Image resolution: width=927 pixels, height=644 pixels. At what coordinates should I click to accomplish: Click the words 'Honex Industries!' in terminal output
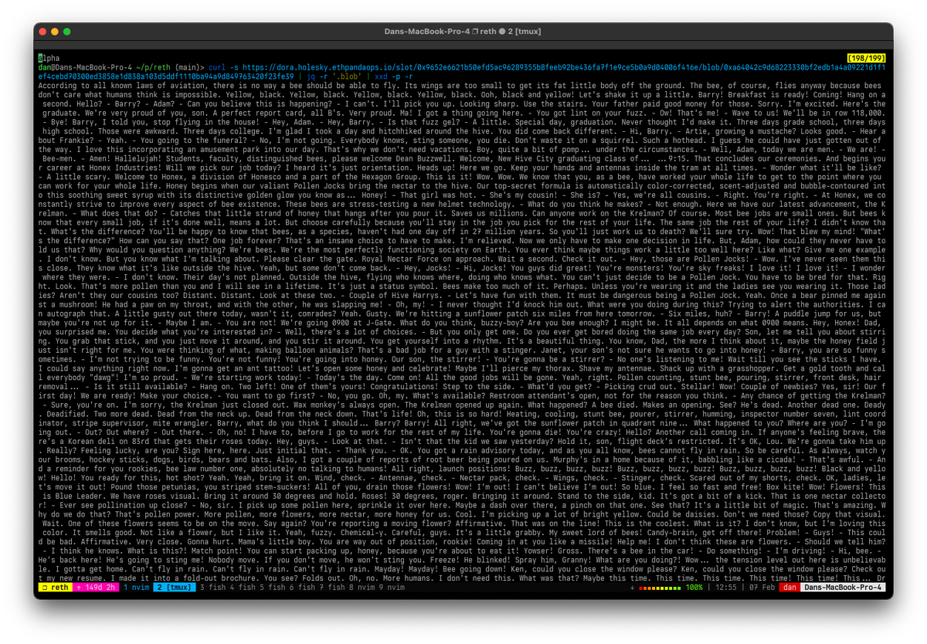pos(127,167)
